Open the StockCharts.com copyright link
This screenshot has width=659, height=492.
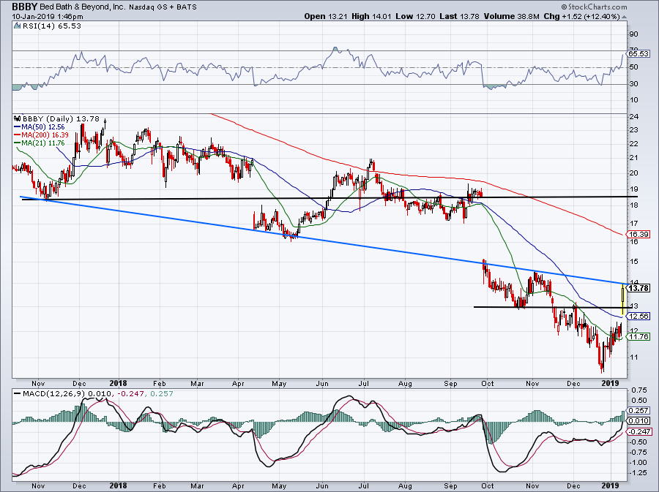(594, 7)
